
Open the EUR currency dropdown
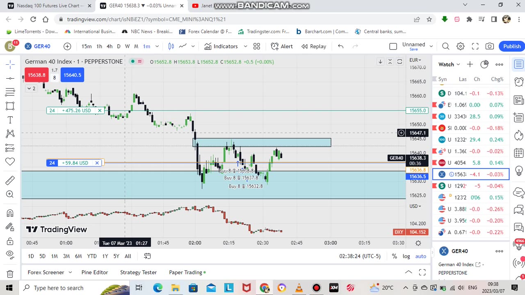point(415,60)
